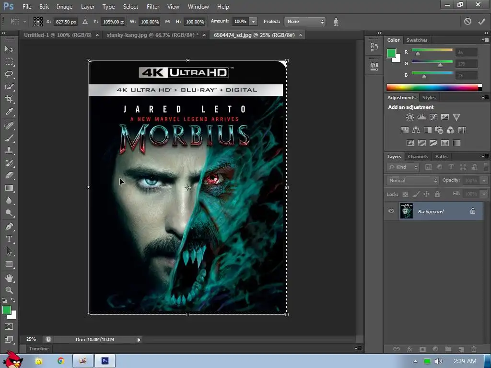Click the foreground color swatch in toolbar

click(7, 310)
